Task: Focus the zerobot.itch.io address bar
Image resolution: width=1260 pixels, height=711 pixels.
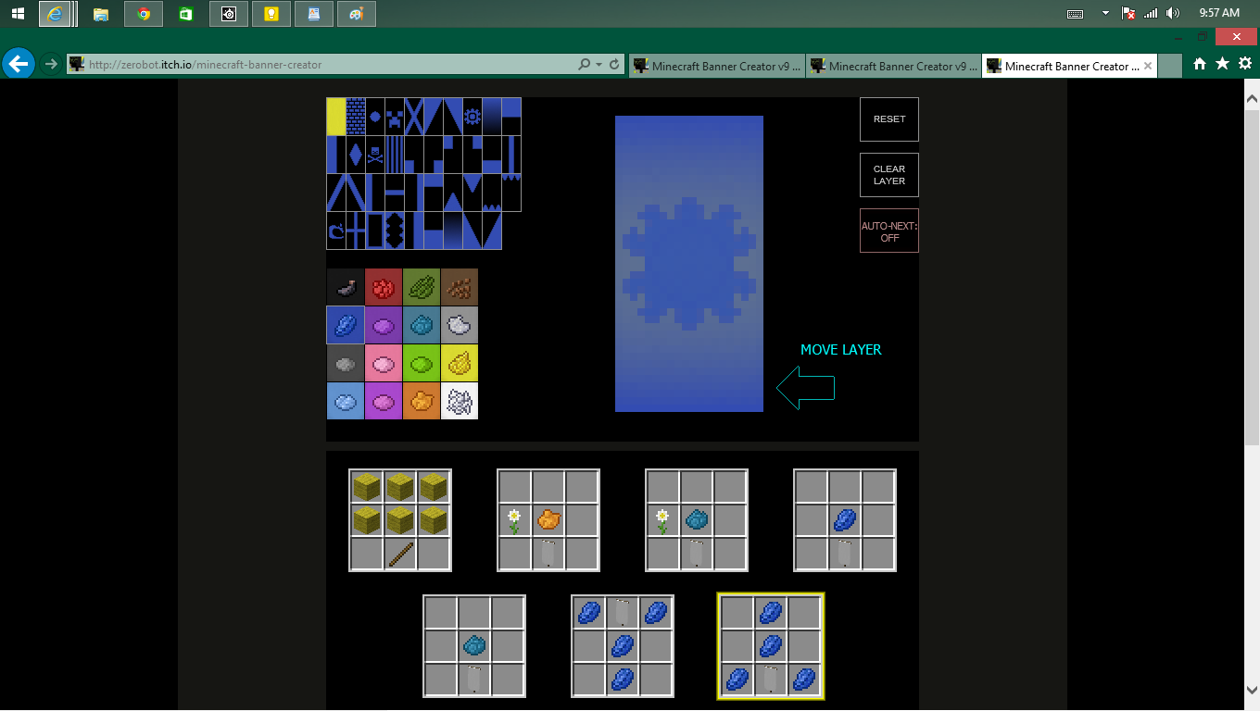Action: [x=324, y=65]
